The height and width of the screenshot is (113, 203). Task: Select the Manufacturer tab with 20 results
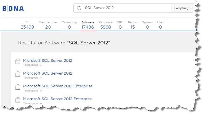pyautogui.click(x=48, y=25)
